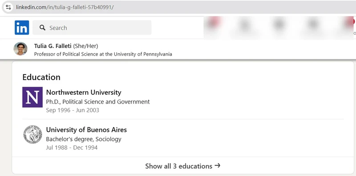Open University of Buenos Aires school link
This screenshot has height=176, width=356.
point(86,130)
